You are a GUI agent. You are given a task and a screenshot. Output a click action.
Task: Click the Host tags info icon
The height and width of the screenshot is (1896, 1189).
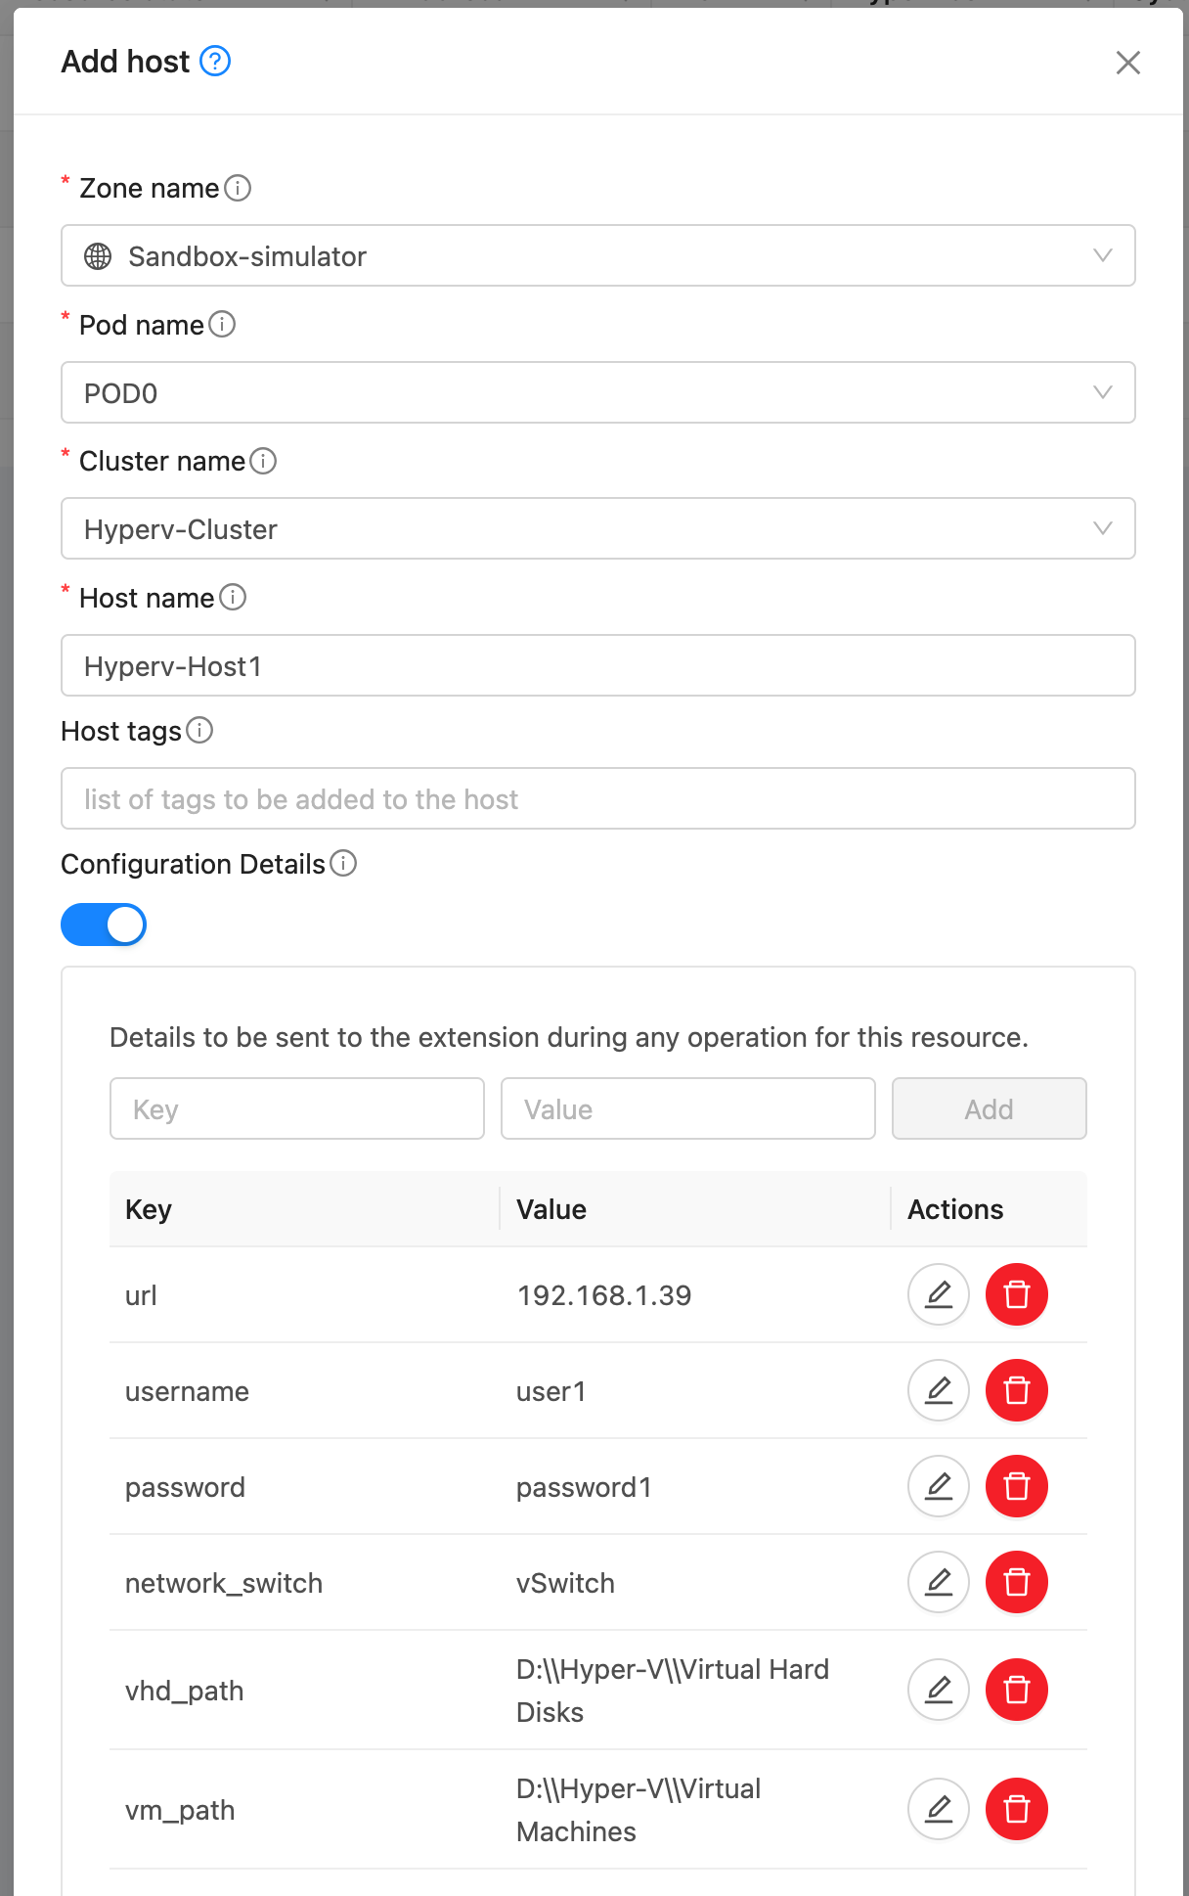pyautogui.click(x=199, y=731)
